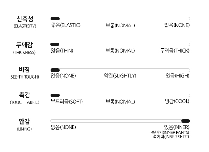Select 있음(HIGH) see-through label
Image resolution: width=209 pixels, height=152 pixels.
(x=178, y=76)
